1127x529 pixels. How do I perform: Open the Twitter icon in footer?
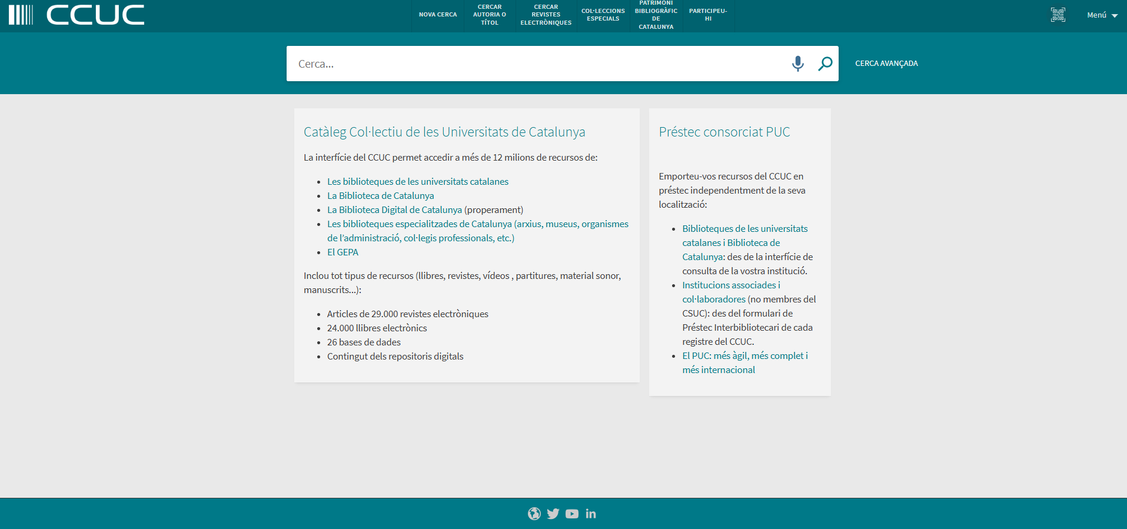553,514
